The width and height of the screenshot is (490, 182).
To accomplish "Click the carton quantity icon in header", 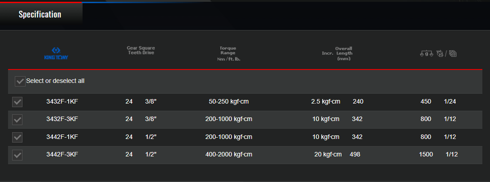I will [453, 54].
